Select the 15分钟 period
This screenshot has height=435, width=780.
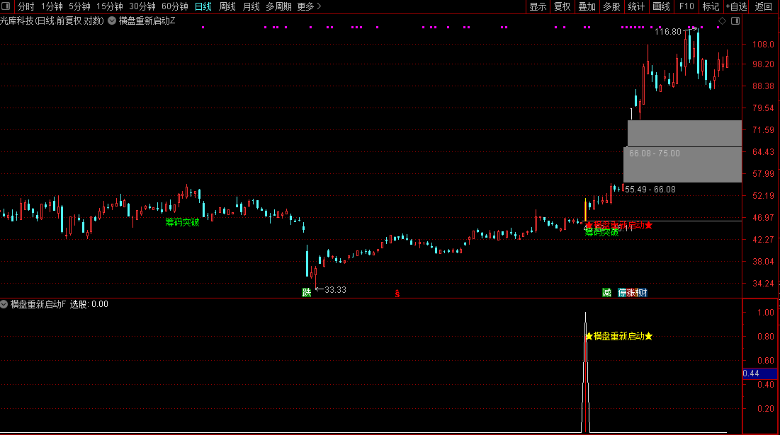click(109, 6)
